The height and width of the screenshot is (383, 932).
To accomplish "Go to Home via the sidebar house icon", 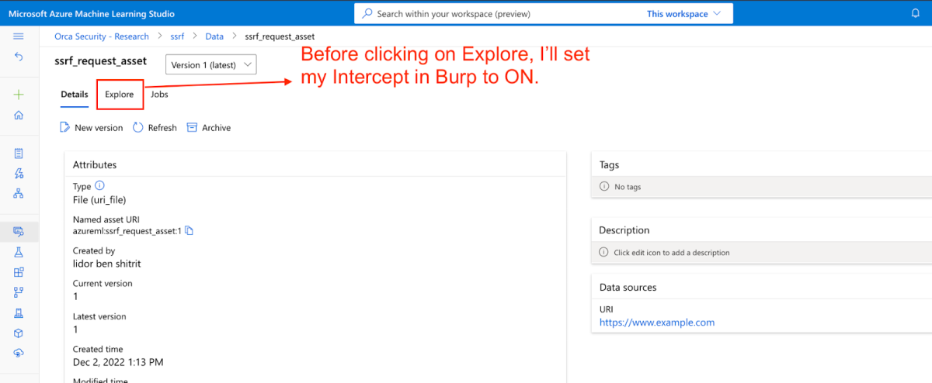I will click(x=19, y=116).
